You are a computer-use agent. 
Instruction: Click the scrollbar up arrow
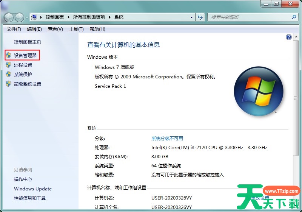[296, 37]
